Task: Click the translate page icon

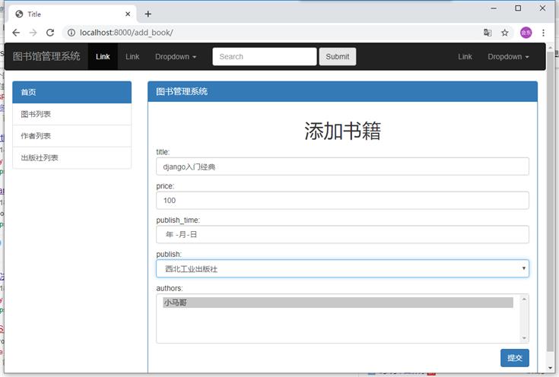Action: [488, 33]
